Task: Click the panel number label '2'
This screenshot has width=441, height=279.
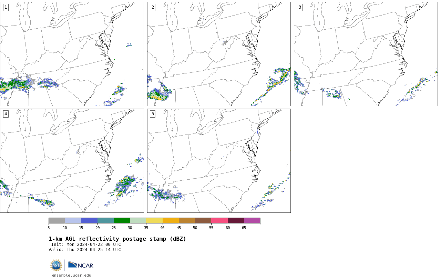Action: pos(153,7)
